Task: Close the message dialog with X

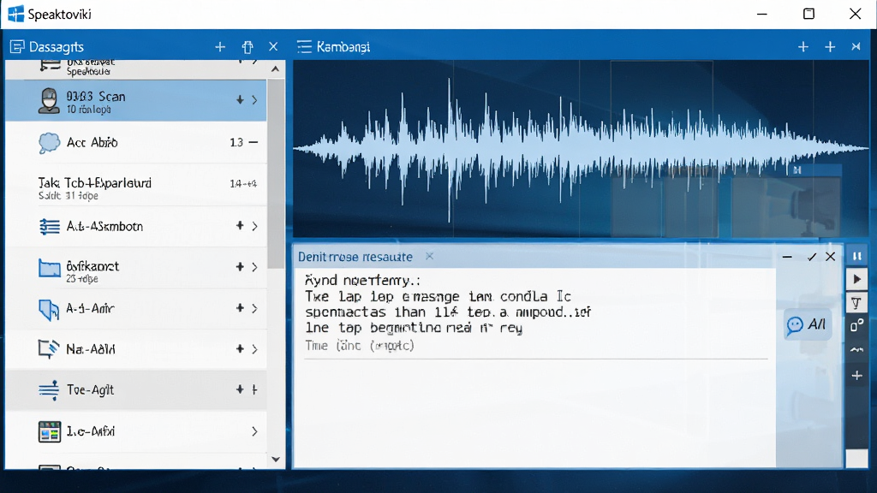Action: click(x=831, y=256)
